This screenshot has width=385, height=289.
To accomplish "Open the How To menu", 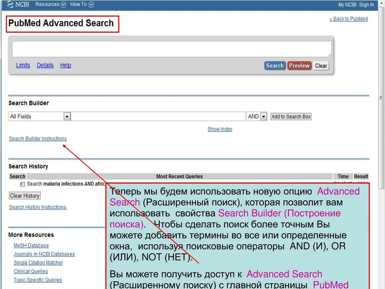I will 78,5.
